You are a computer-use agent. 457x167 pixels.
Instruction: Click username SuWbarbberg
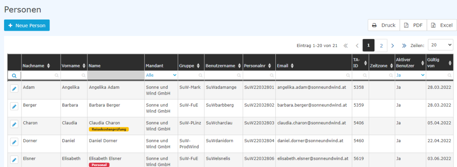pos(220,105)
